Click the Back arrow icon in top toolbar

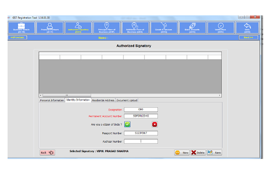247,28
